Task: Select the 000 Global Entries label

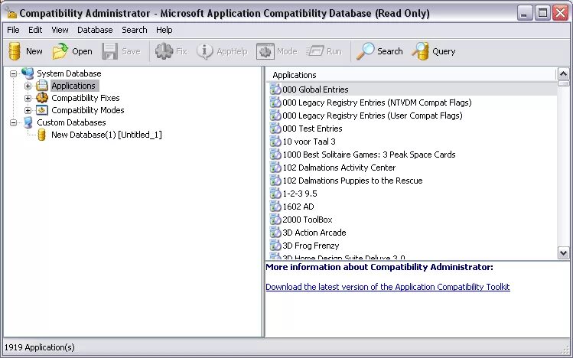Action: coord(315,89)
